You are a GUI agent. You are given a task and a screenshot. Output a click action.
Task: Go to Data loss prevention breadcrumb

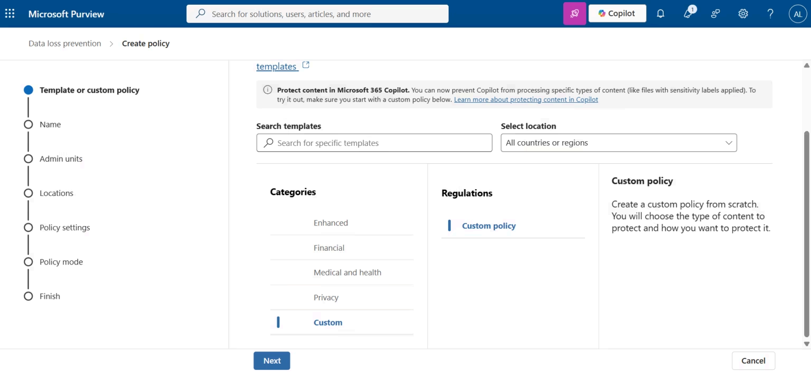pyautogui.click(x=65, y=44)
